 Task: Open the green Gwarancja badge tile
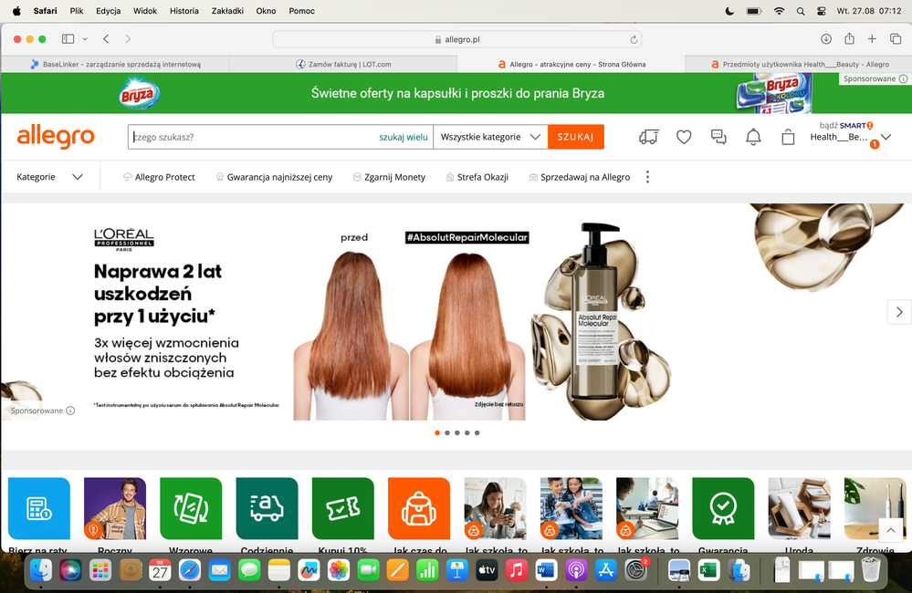coord(723,509)
